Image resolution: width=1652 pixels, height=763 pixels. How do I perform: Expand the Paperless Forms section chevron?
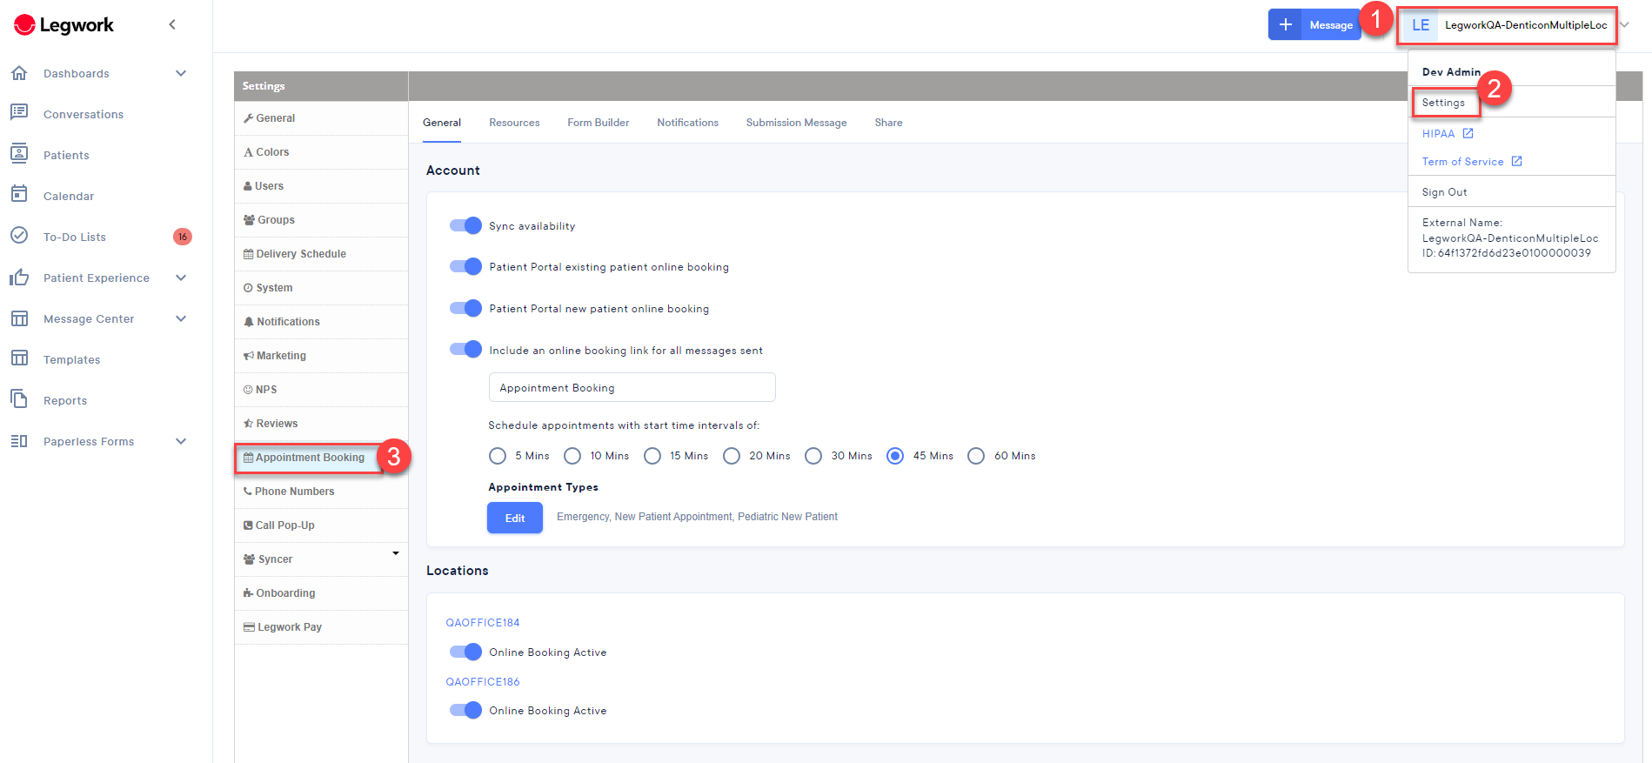tap(181, 441)
